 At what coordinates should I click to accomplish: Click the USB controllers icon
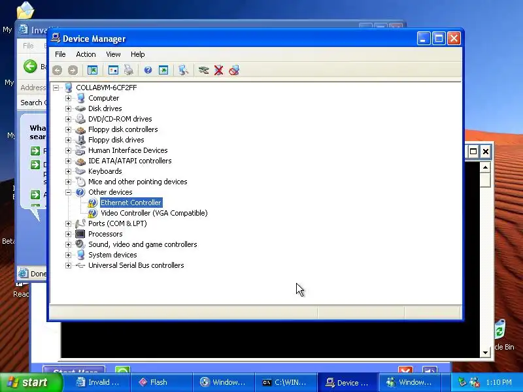(80, 265)
